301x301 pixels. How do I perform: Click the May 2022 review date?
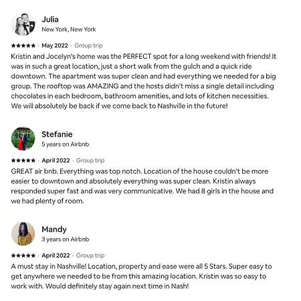pos(55,45)
